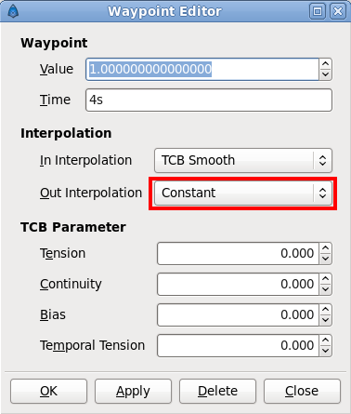Decrease the Value with down arrow
This screenshot has width=351, height=414.
click(x=325, y=74)
